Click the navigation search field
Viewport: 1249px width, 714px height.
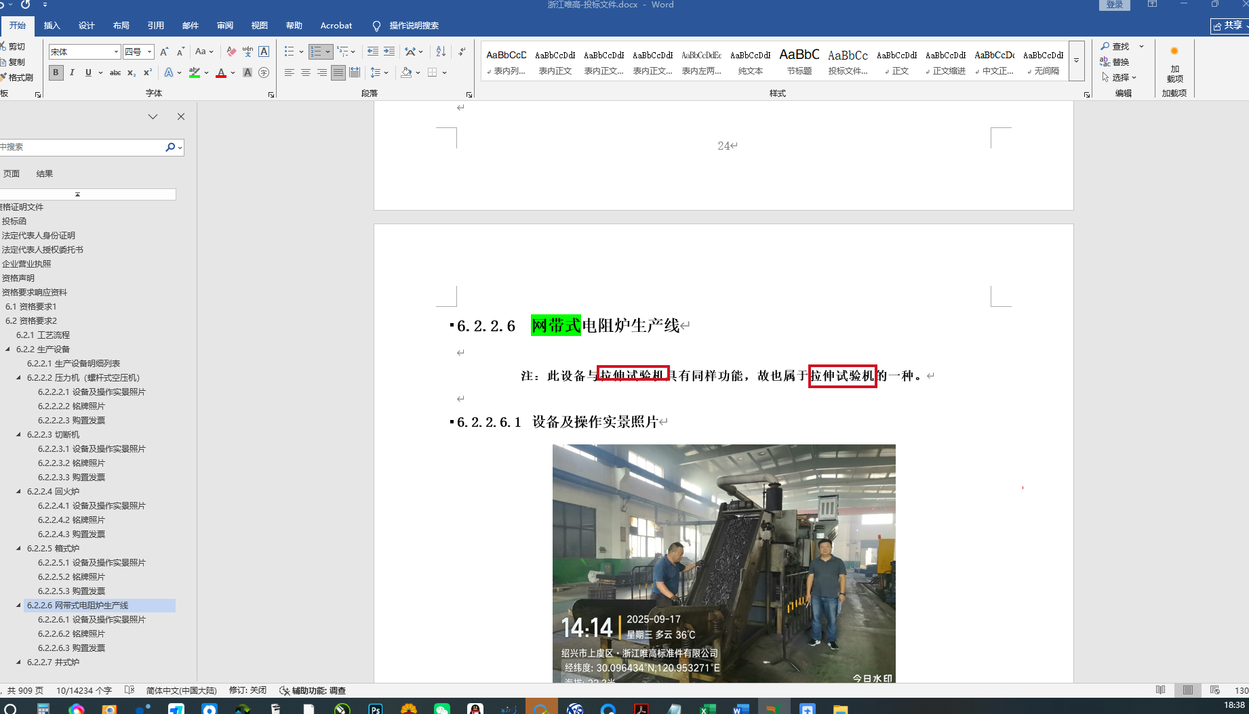pyautogui.click(x=80, y=147)
